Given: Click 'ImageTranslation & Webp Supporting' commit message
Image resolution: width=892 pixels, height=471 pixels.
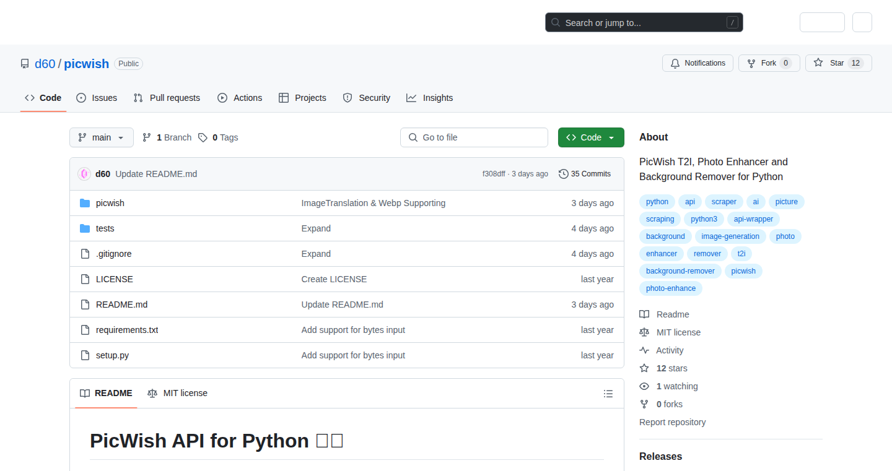Looking at the screenshot, I should point(374,203).
